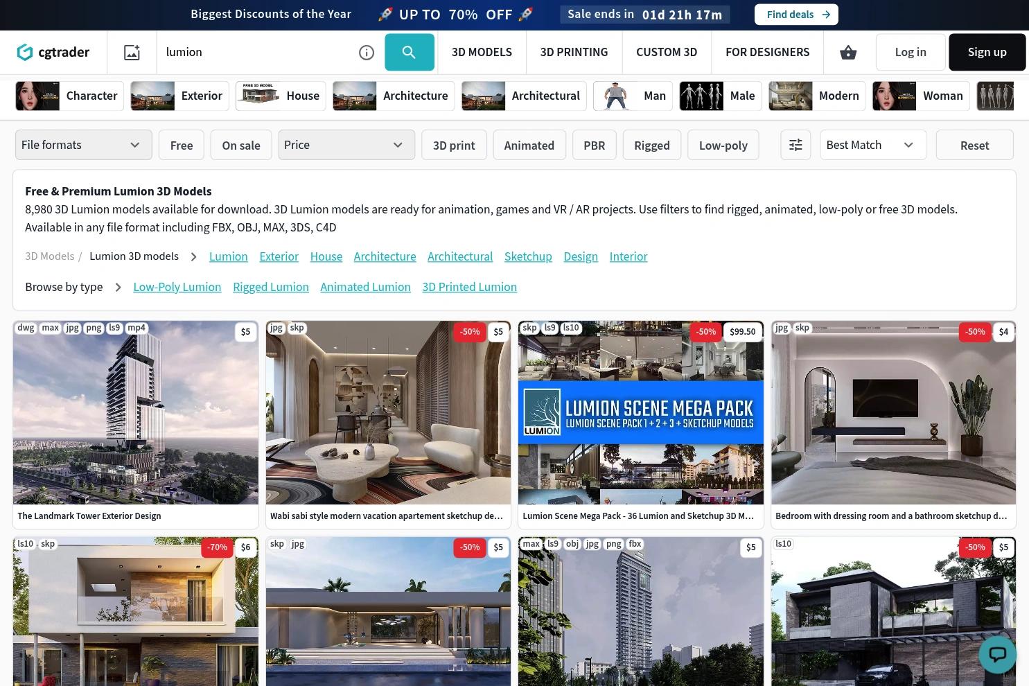Click "The Landmark Tower Exterior Design" title
This screenshot has height=686, width=1029.
89,516
